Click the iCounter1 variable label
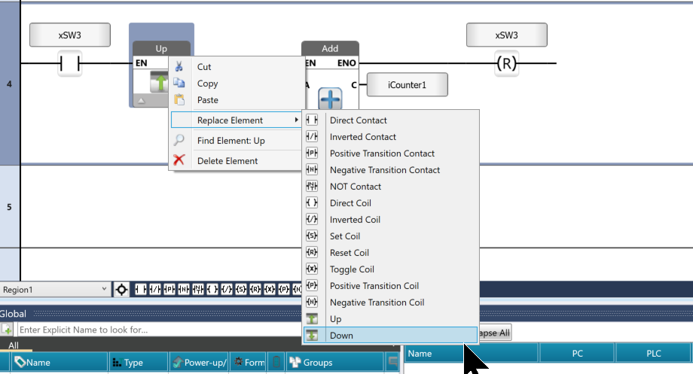693x374 pixels. tap(407, 85)
